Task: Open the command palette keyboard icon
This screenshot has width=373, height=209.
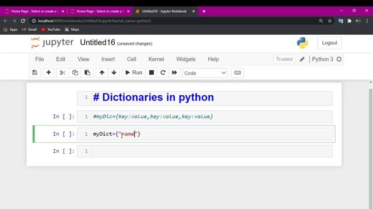Action: tap(237, 73)
